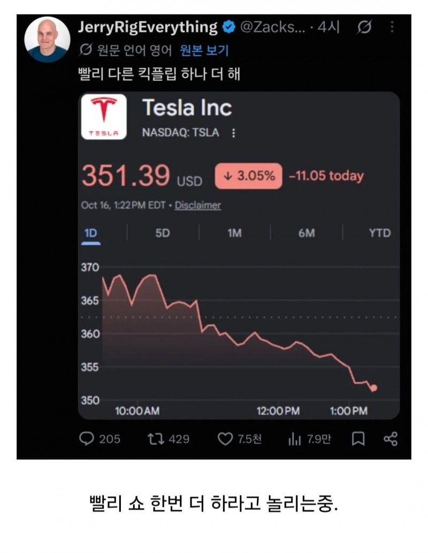Image resolution: width=428 pixels, height=553 pixels.
Task: Open JerryRigEverything's profile avatar
Action: coord(47,40)
